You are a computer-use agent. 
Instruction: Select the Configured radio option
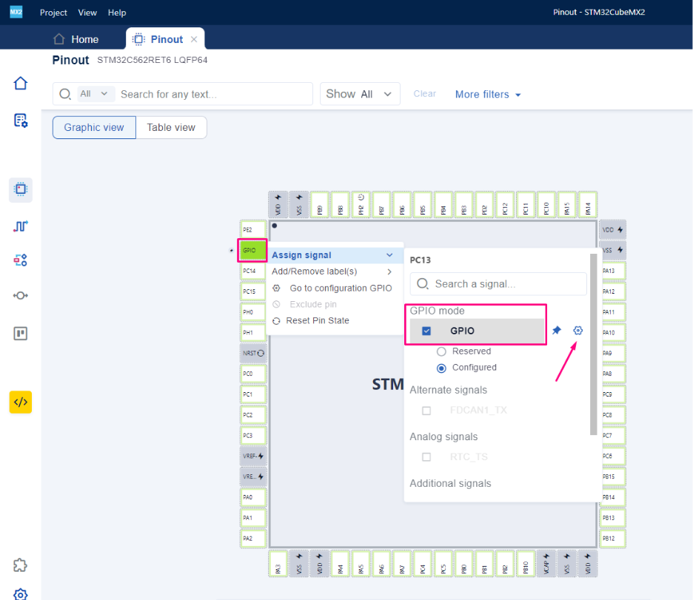pyautogui.click(x=441, y=368)
